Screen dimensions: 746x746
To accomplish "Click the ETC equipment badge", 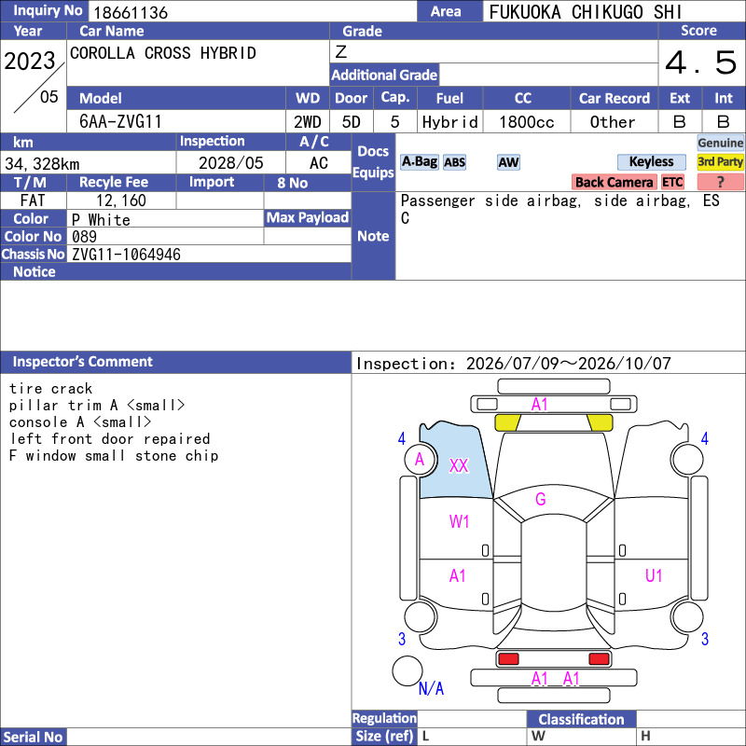I will (x=672, y=182).
